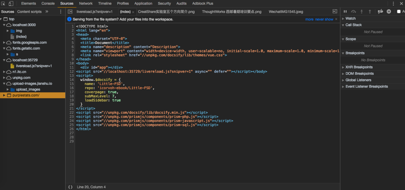Click the 'more' link in banner
Viewport: 405px width, 190px height.
(309, 19)
